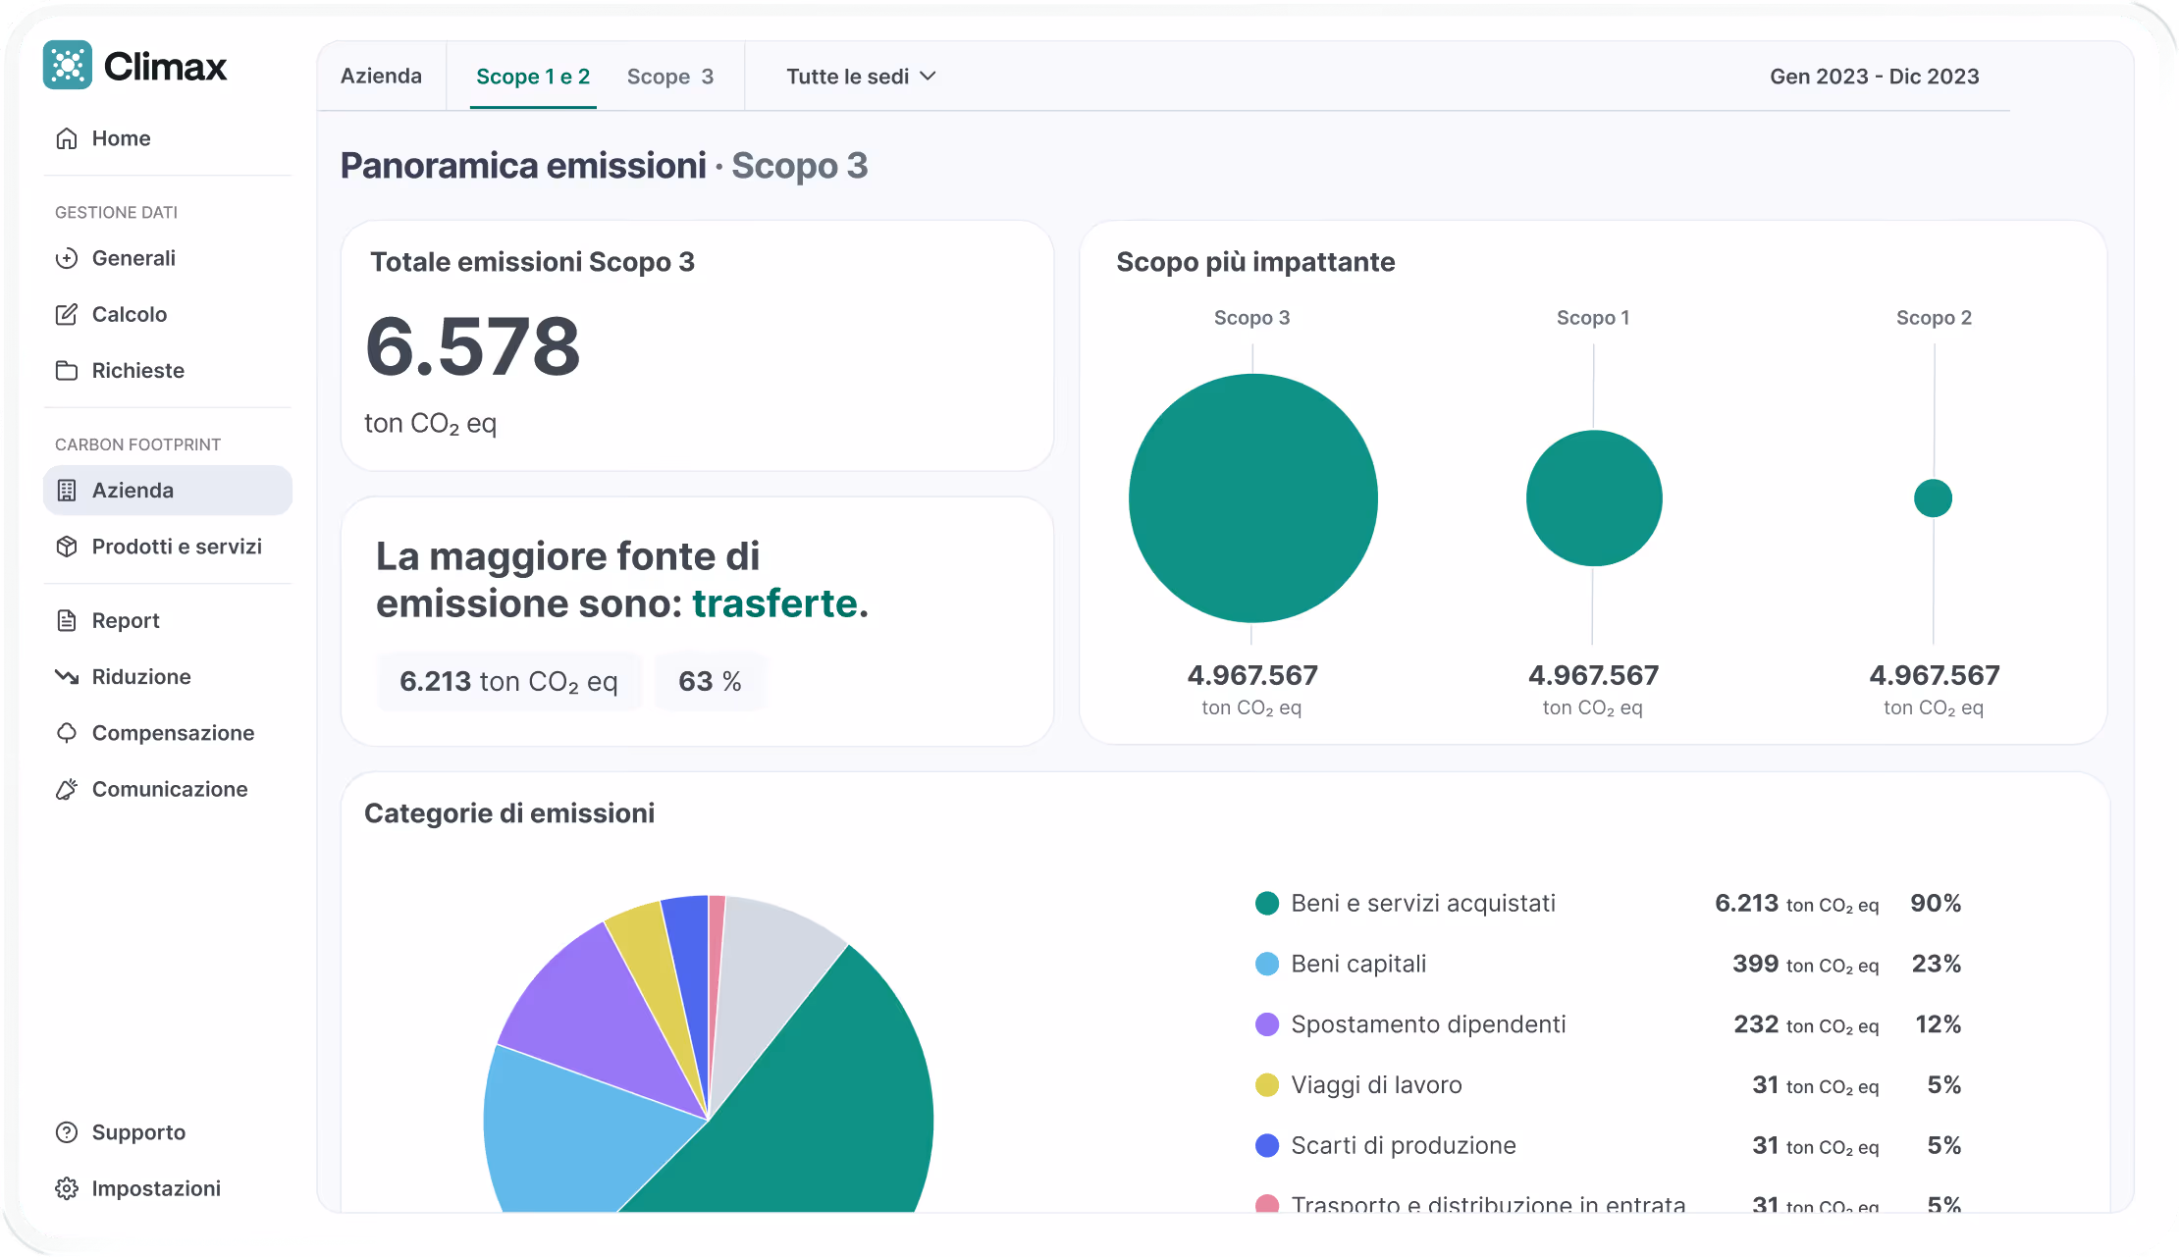Click the 63 % badge
The width and height of the screenshot is (2179, 1257).
[710, 681]
